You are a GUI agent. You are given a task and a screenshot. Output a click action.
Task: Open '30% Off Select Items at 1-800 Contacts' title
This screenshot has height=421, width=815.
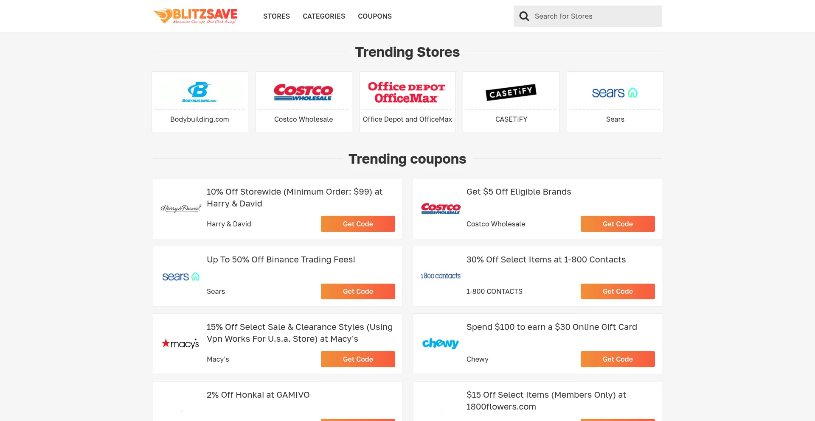[x=546, y=259]
